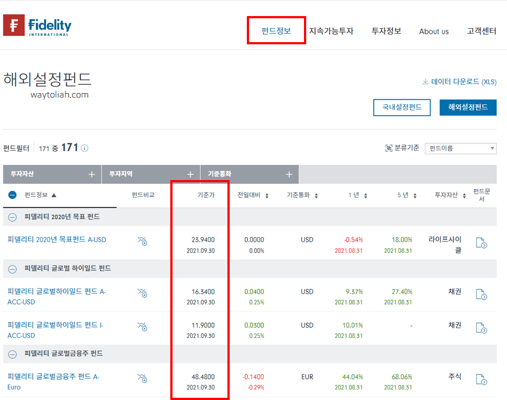Click the EUR currency cell

point(307,377)
